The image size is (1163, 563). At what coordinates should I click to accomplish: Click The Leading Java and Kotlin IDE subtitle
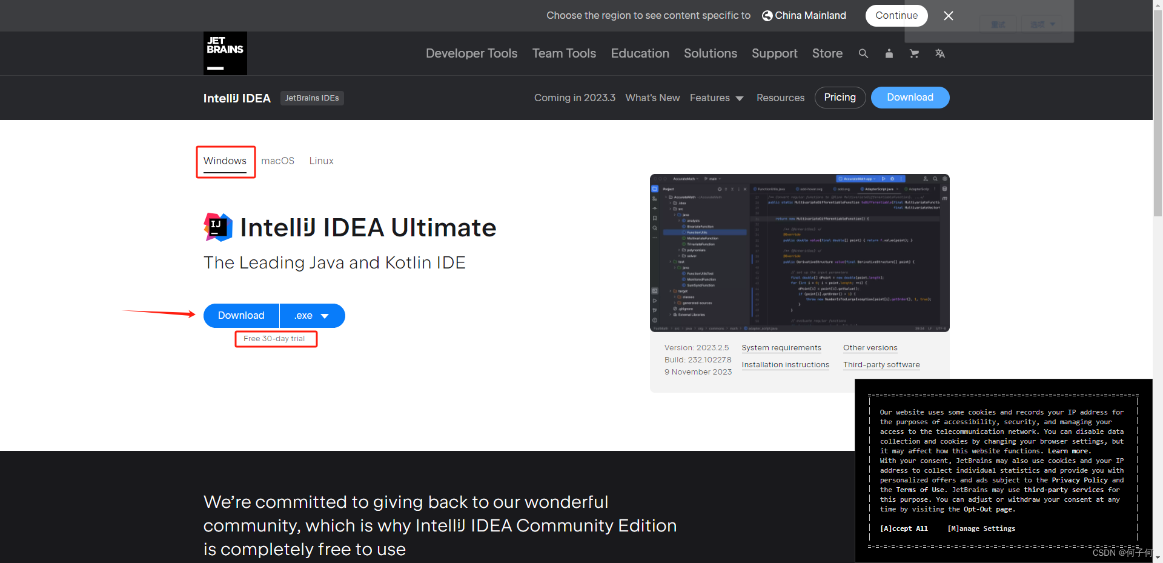[x=334, y=262]
